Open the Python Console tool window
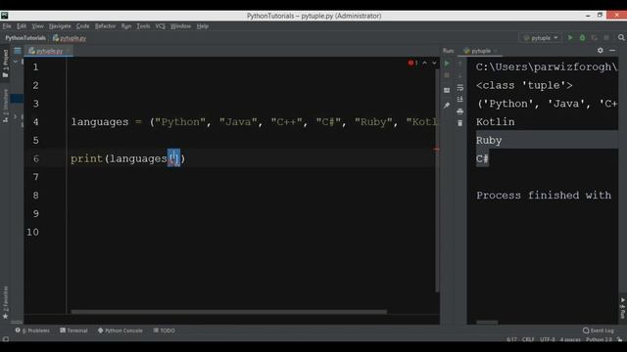 (121, 330)
